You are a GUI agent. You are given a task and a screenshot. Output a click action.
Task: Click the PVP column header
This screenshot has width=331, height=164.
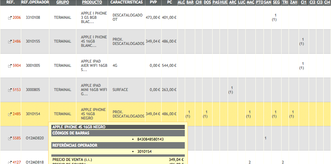(x=154, y=2)
